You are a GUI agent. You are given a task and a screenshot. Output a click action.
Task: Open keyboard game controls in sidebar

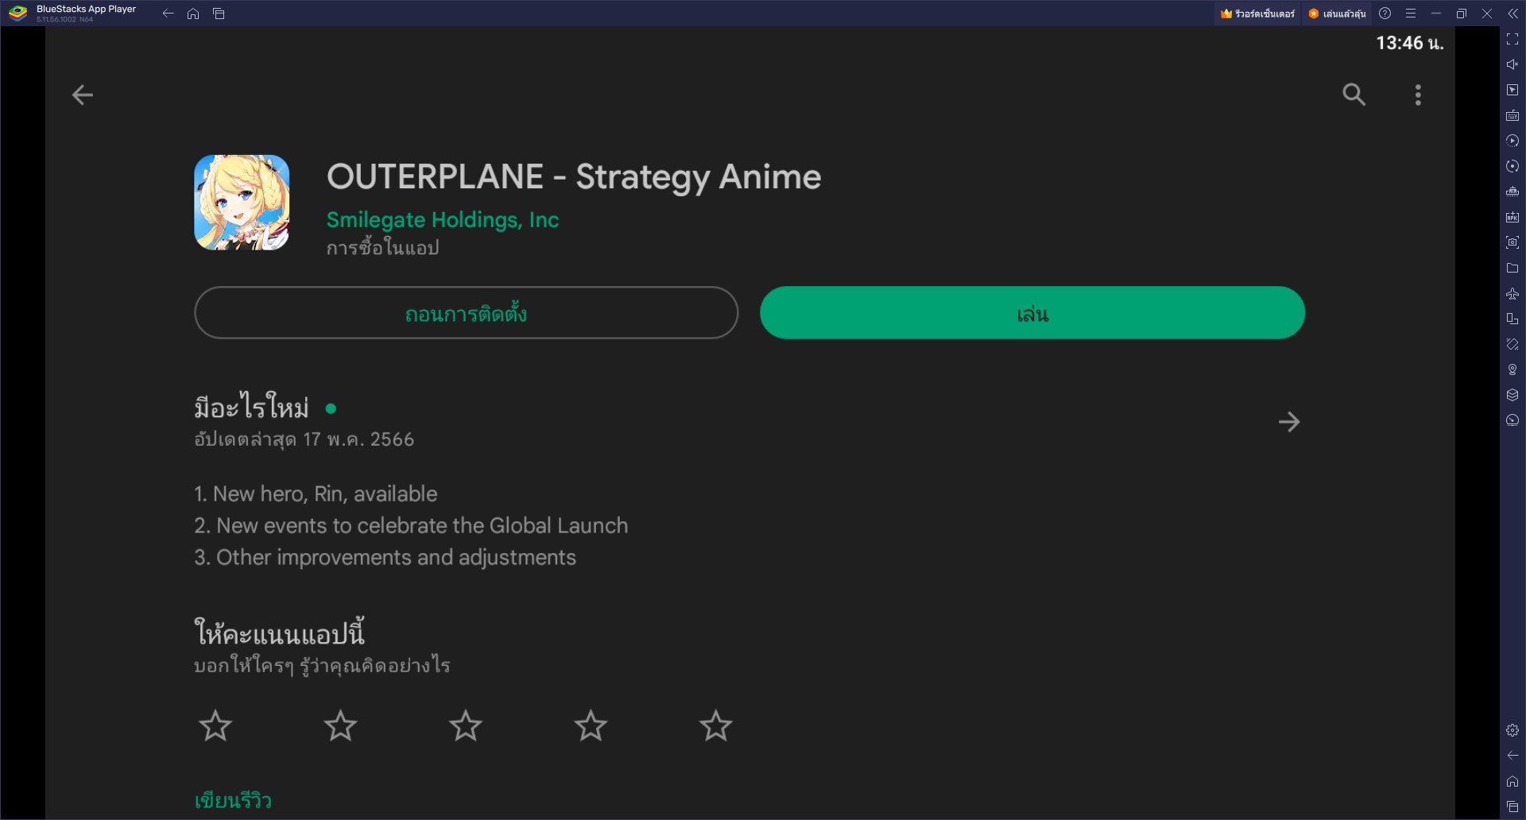pos(1512,115)
